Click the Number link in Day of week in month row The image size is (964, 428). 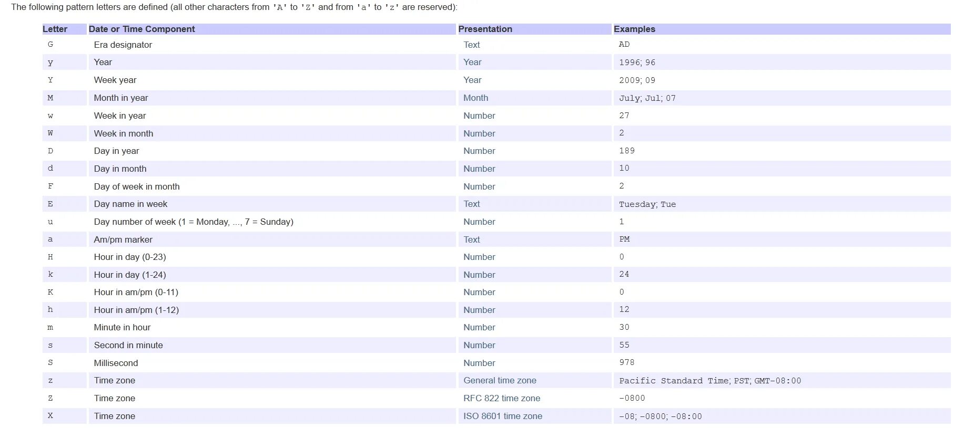[x=479, y=186]
